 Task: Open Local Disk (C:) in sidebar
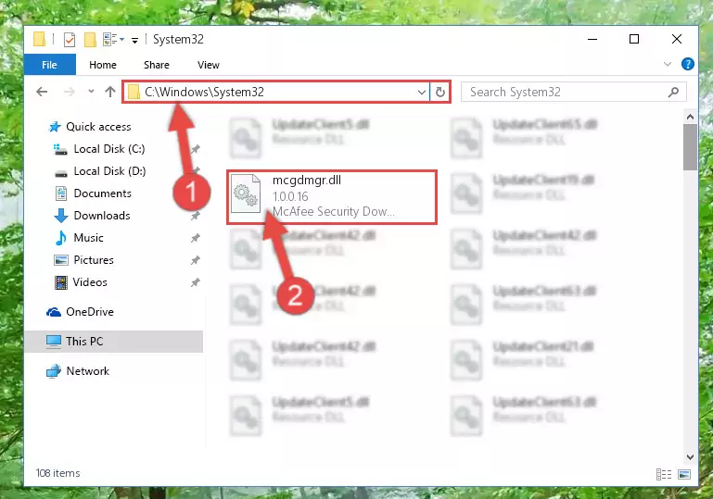coord(109,149)
